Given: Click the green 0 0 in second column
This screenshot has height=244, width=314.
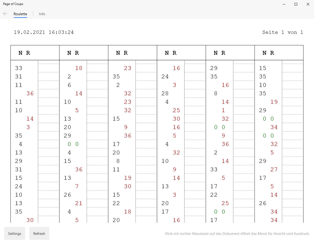Looking at the screenshot, I should (x=73, y=144).
